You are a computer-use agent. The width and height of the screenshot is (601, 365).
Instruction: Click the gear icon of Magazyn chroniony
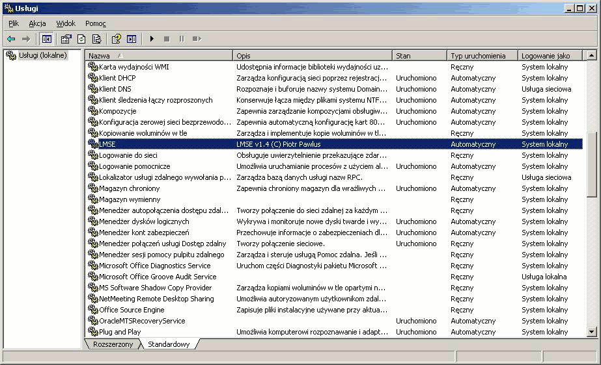(93, 188)
